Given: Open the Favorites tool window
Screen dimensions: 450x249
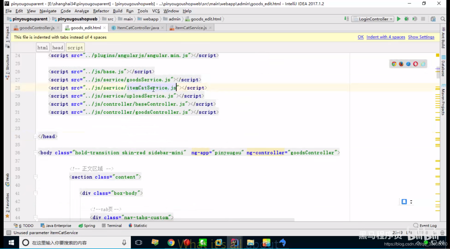Looking at the screenshot, I should pos(7,205).
